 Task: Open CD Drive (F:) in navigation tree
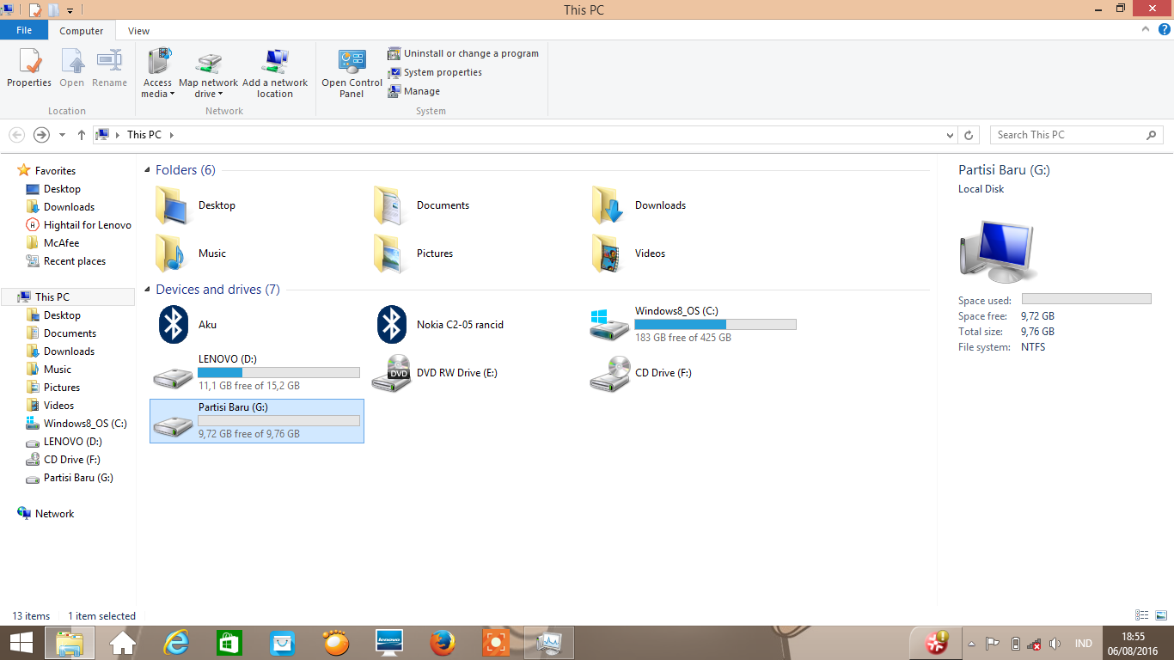[x=71, y=460]
